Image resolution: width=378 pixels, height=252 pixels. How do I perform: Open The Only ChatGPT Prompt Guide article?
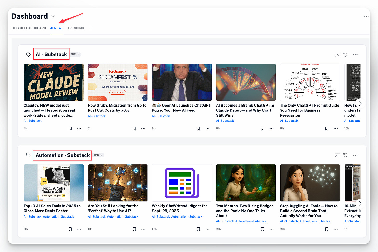coord(309,110)
